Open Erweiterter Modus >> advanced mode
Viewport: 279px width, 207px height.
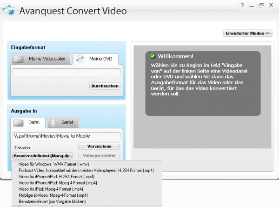(247, 33)
